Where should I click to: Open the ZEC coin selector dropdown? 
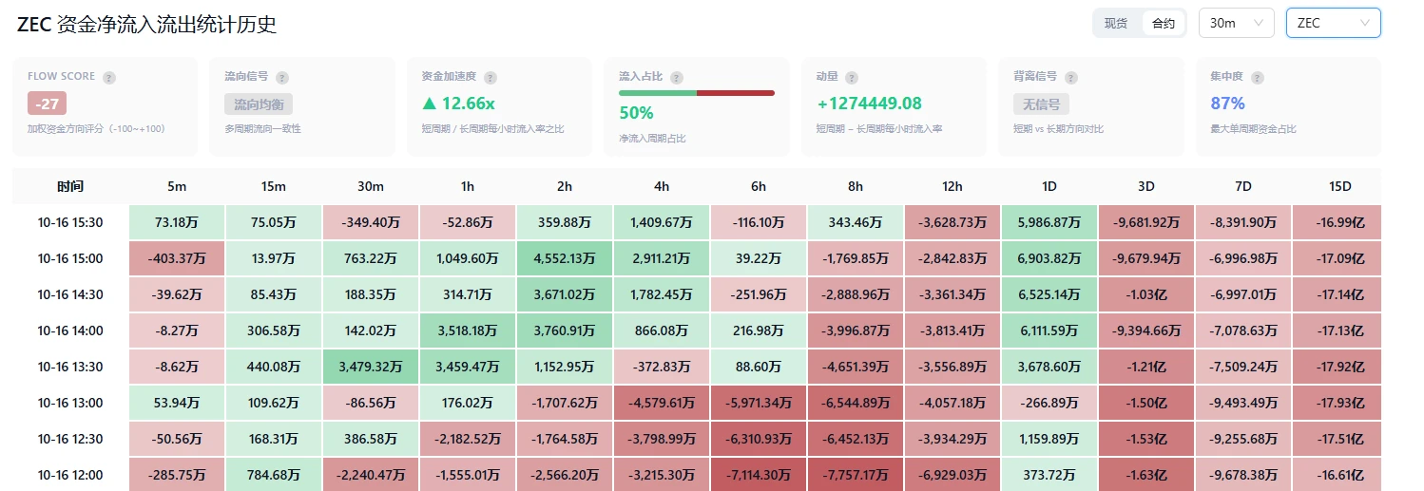[1333, 24]
